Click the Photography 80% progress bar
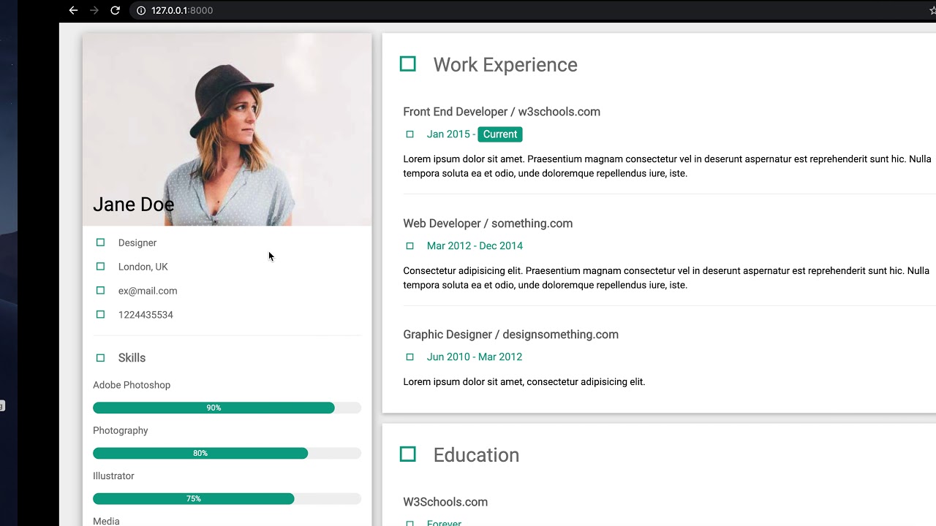936x526 pixels. pos(200,454)
